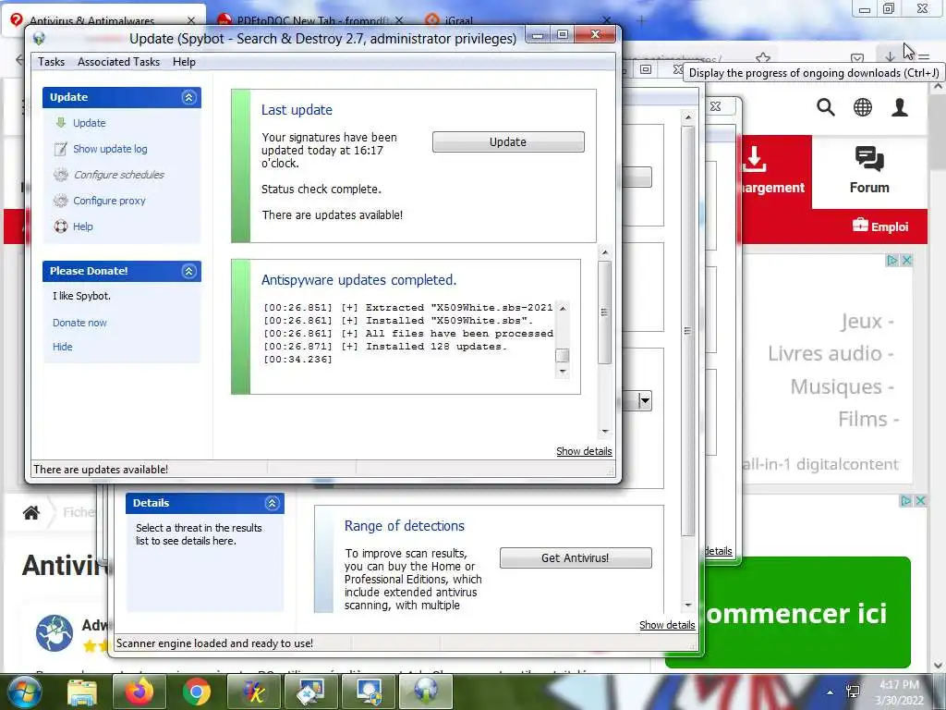946x710 pixels.
Task: Click scanner window scrollbar down arrow
Action: point(687,605)
